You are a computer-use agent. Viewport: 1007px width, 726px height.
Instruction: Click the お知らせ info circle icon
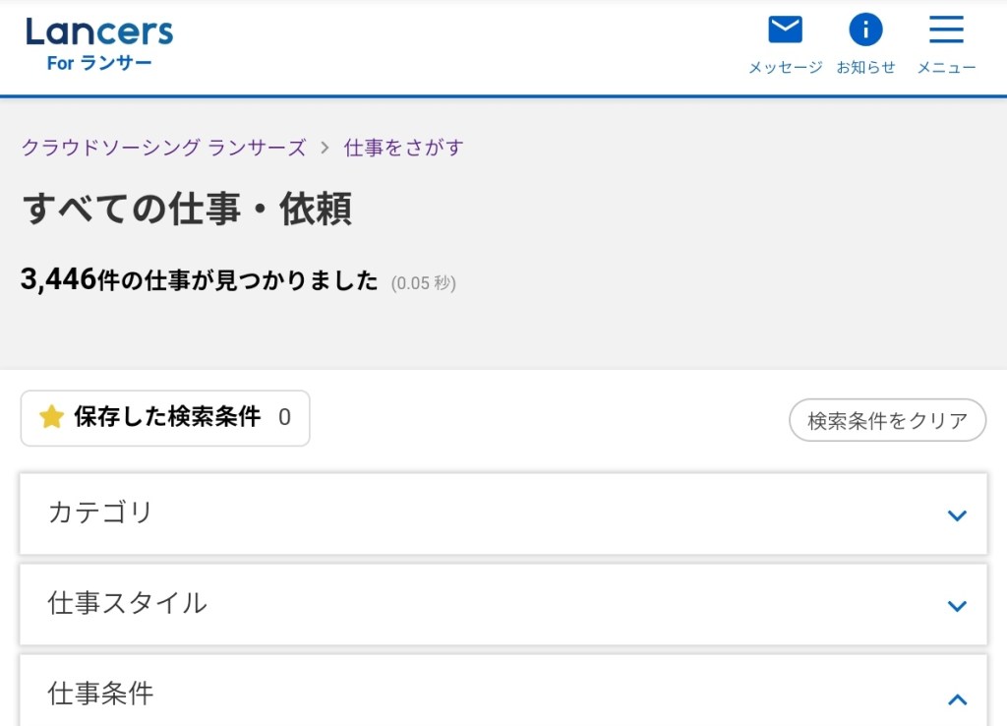865,30
